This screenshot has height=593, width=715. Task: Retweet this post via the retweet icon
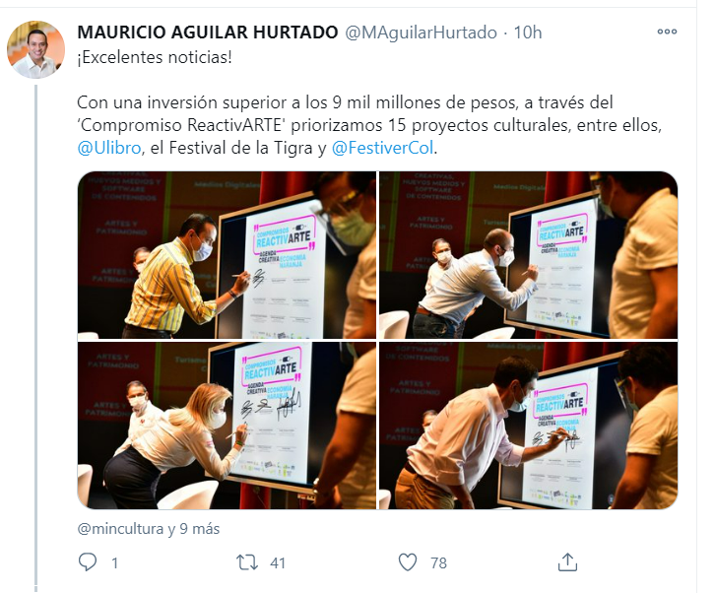point(246,562)
